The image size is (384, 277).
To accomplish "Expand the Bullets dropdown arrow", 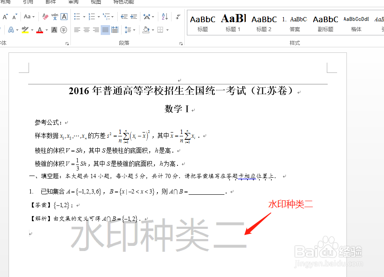I will tap(84, 17).
